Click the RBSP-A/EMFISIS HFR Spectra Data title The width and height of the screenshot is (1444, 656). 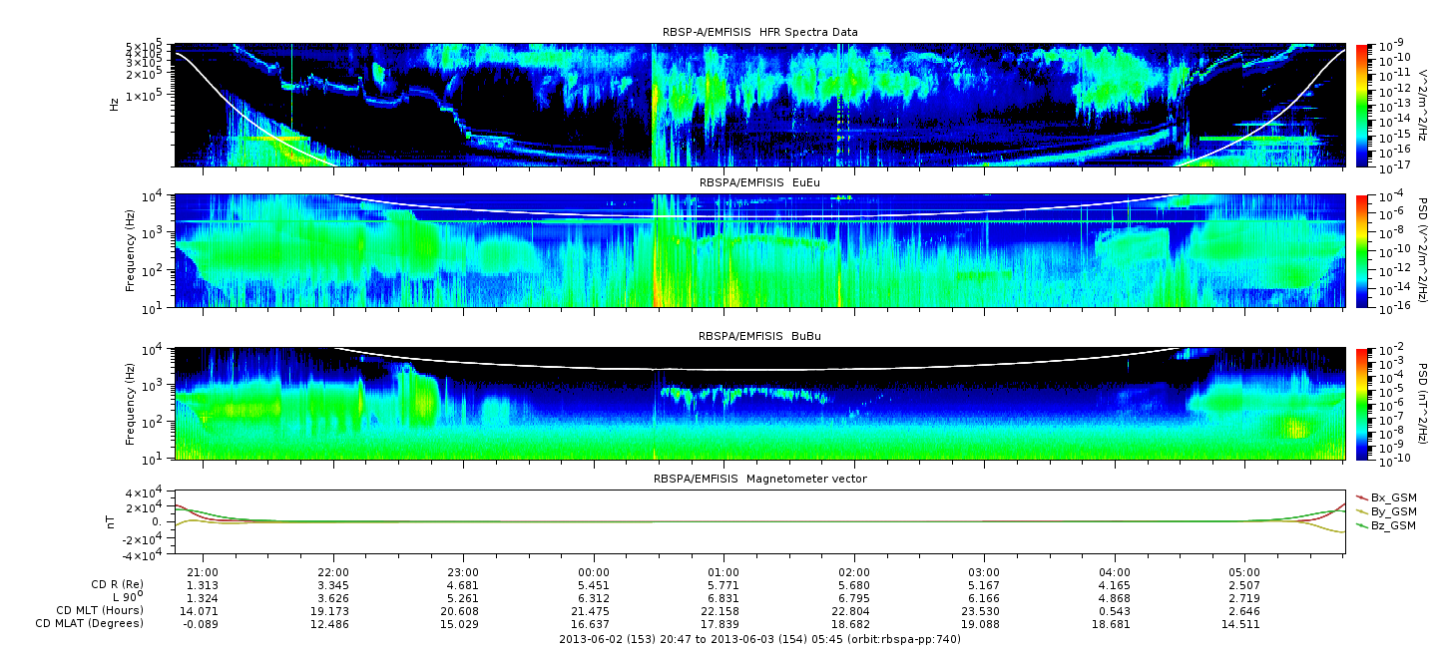point(759,33)
